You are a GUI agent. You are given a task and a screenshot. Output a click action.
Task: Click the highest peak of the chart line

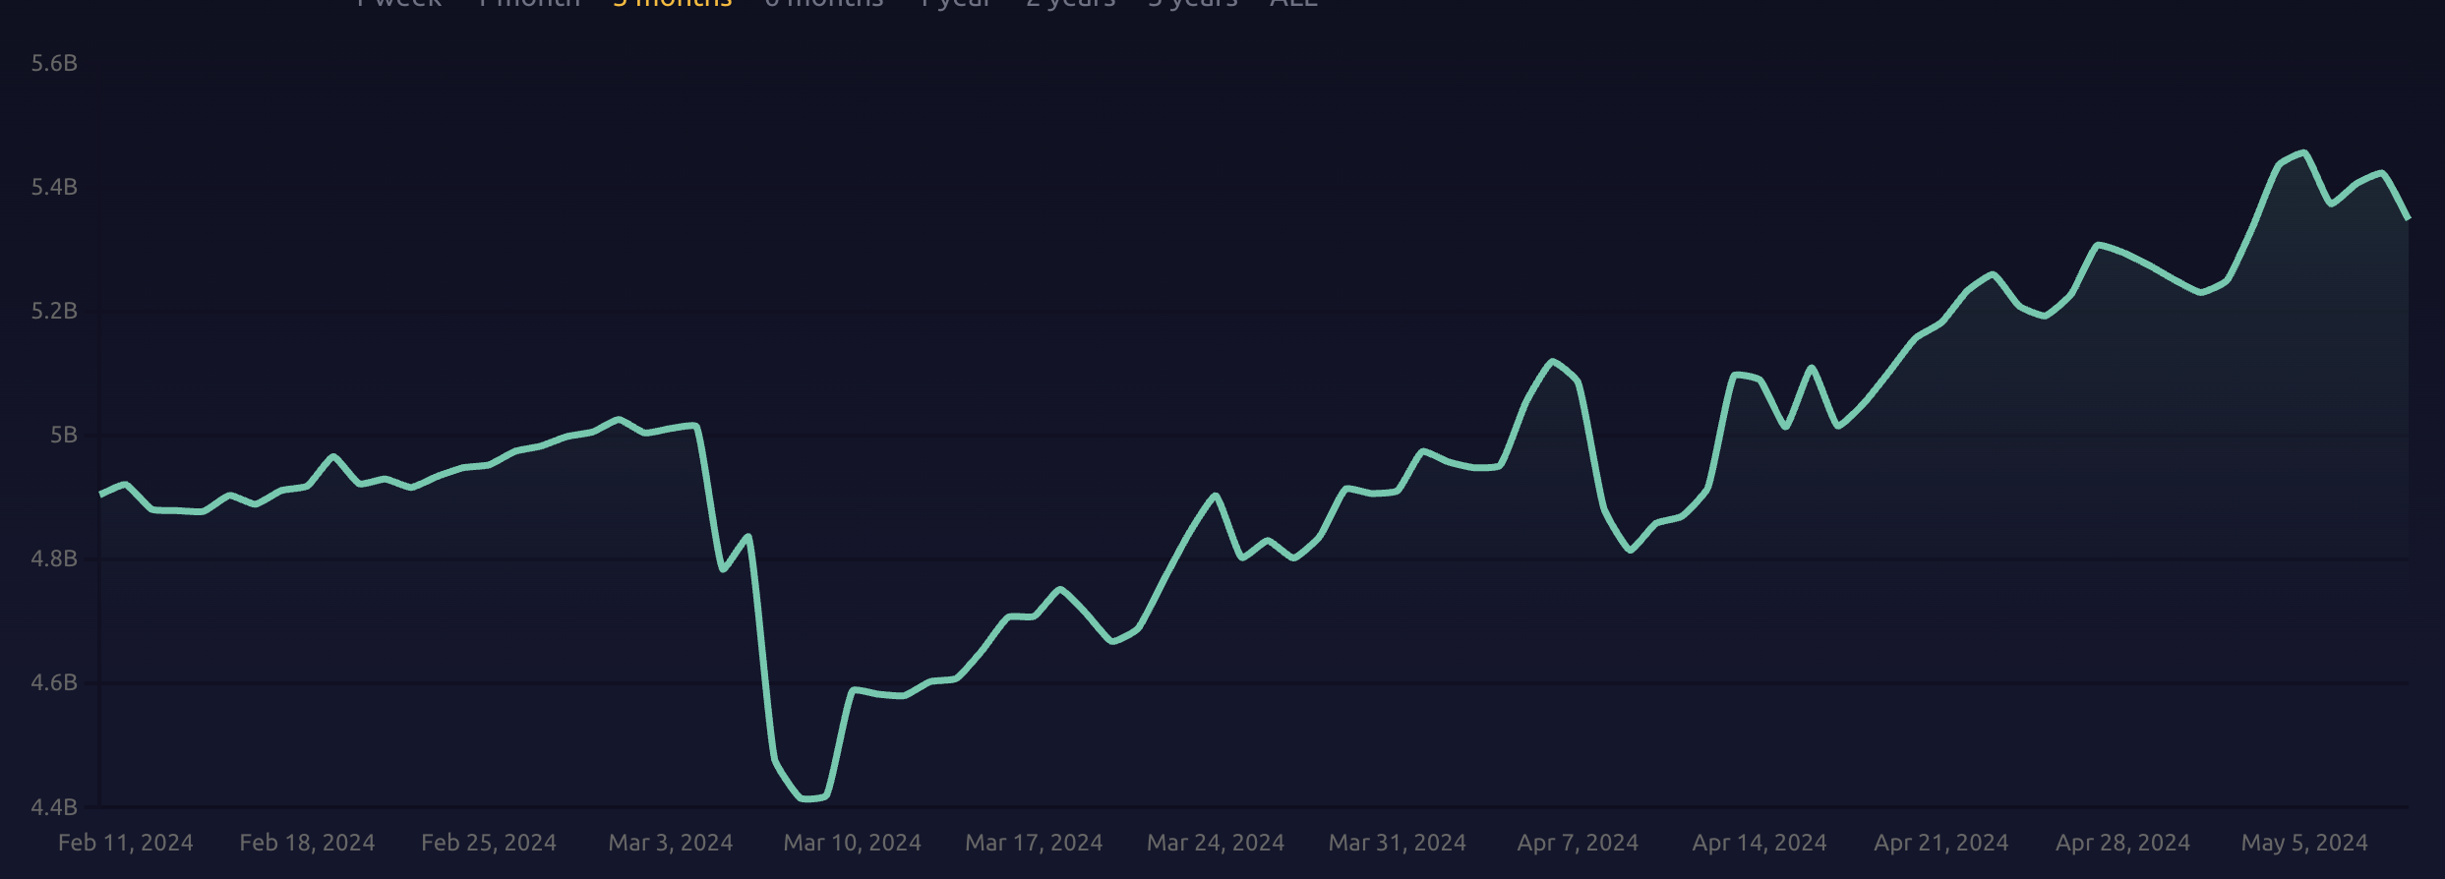point(2304,152)
